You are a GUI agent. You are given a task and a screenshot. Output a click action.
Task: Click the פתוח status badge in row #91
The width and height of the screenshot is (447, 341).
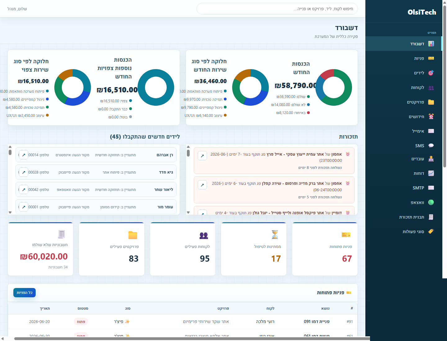(x=81, y=322)
